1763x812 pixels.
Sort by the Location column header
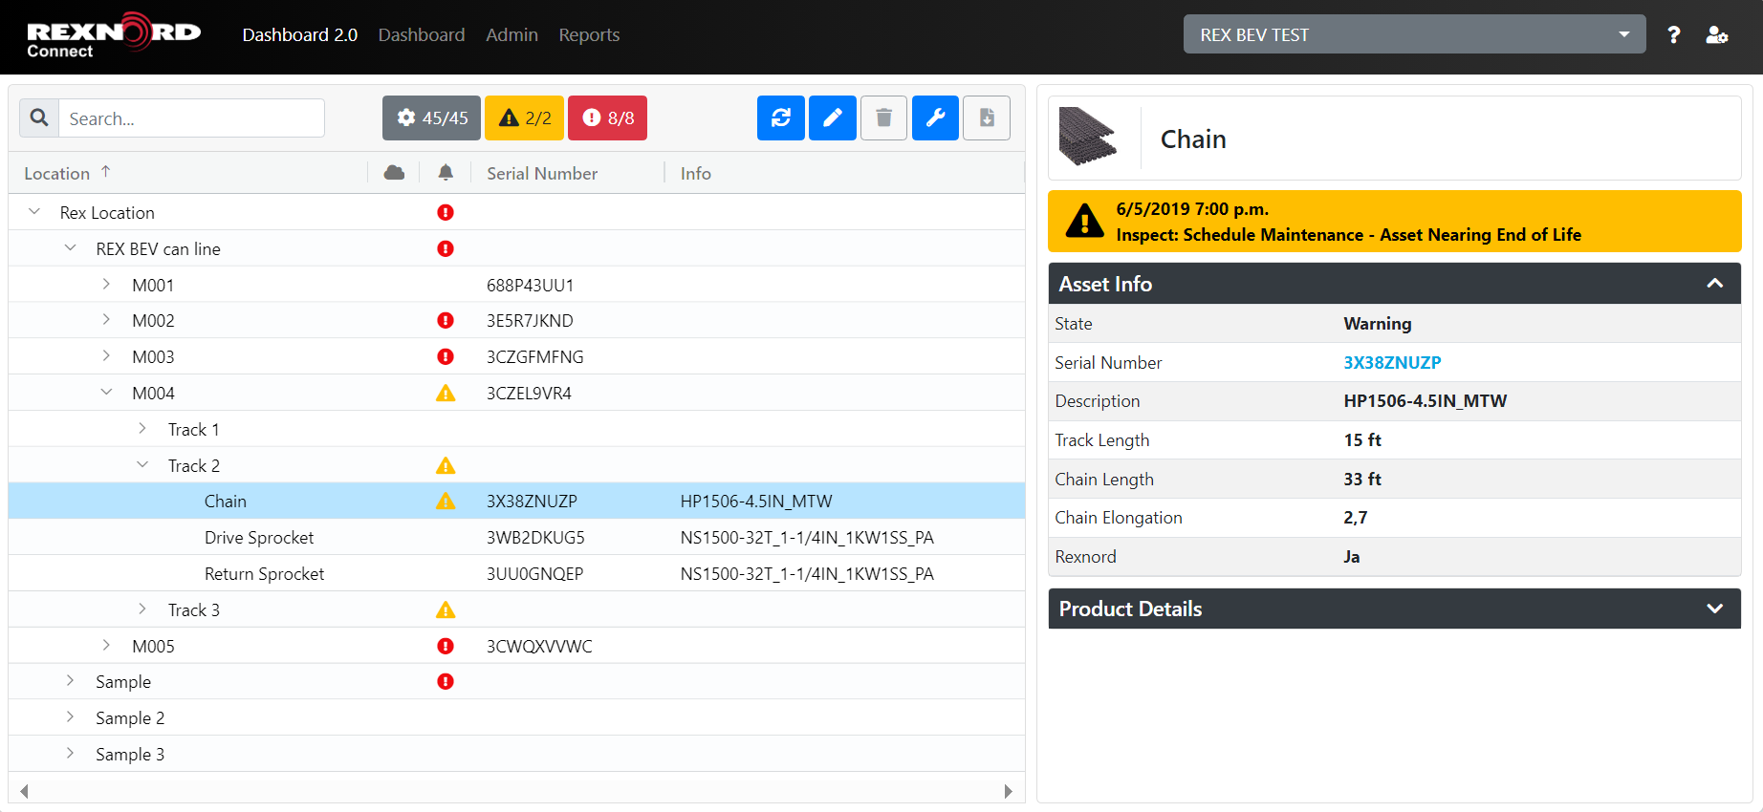click(57, 173)
